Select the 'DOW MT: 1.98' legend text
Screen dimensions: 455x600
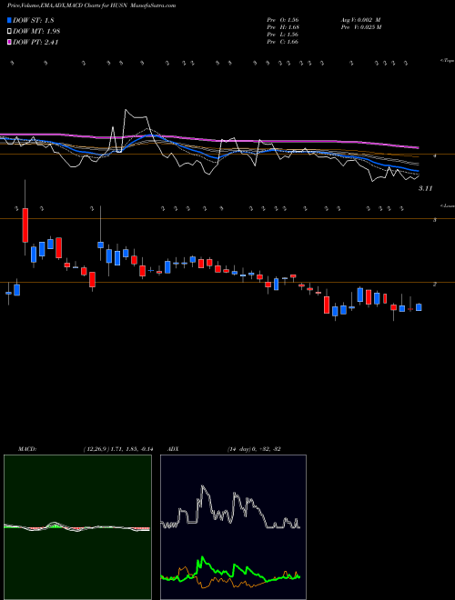click(x=36, y=32)
